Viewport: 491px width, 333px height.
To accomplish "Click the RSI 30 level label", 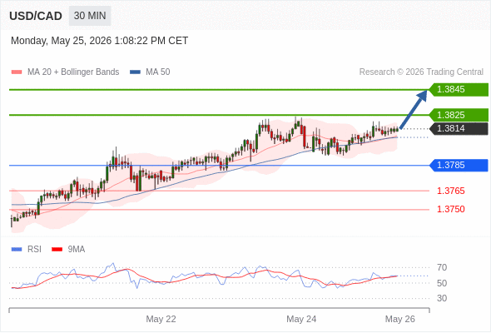I will (x=442, y=298).
